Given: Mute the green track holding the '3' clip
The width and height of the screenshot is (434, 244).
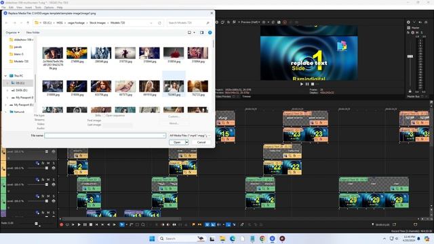Looking at the screenshot, I should coord(48,196).
